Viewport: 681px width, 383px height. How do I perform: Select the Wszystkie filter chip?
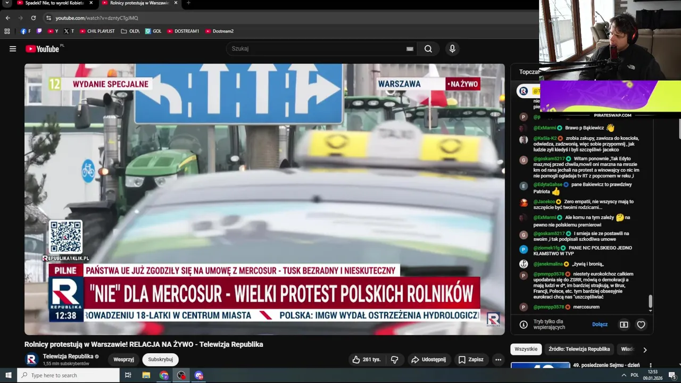coord(526,349)
